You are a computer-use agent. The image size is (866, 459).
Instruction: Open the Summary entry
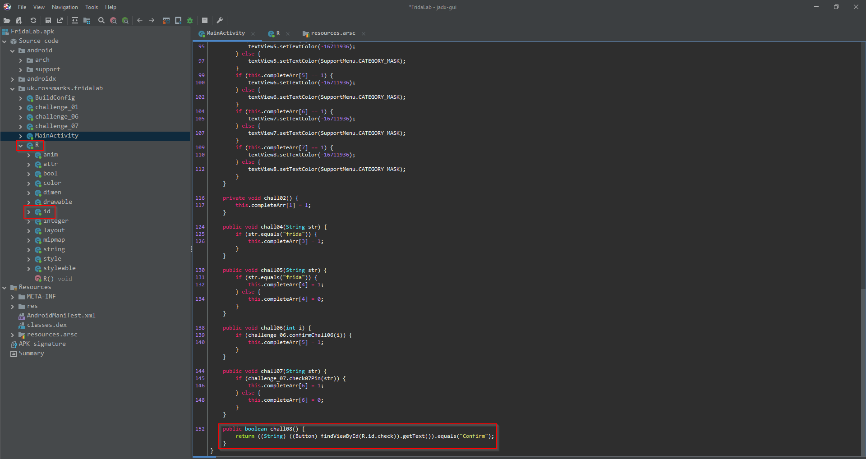pyautogui.click(x=31, y=353)
